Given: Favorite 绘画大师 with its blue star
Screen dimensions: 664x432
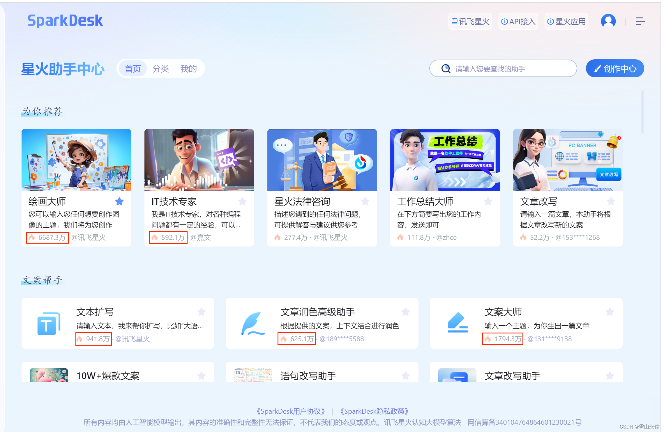Looking at the screenshot, I should coord(119,201).
